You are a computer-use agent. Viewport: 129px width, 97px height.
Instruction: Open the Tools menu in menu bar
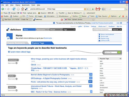click(x=33, y=5)
